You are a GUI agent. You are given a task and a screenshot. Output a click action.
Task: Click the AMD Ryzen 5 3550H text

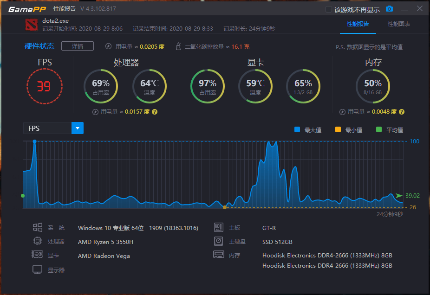105,242
